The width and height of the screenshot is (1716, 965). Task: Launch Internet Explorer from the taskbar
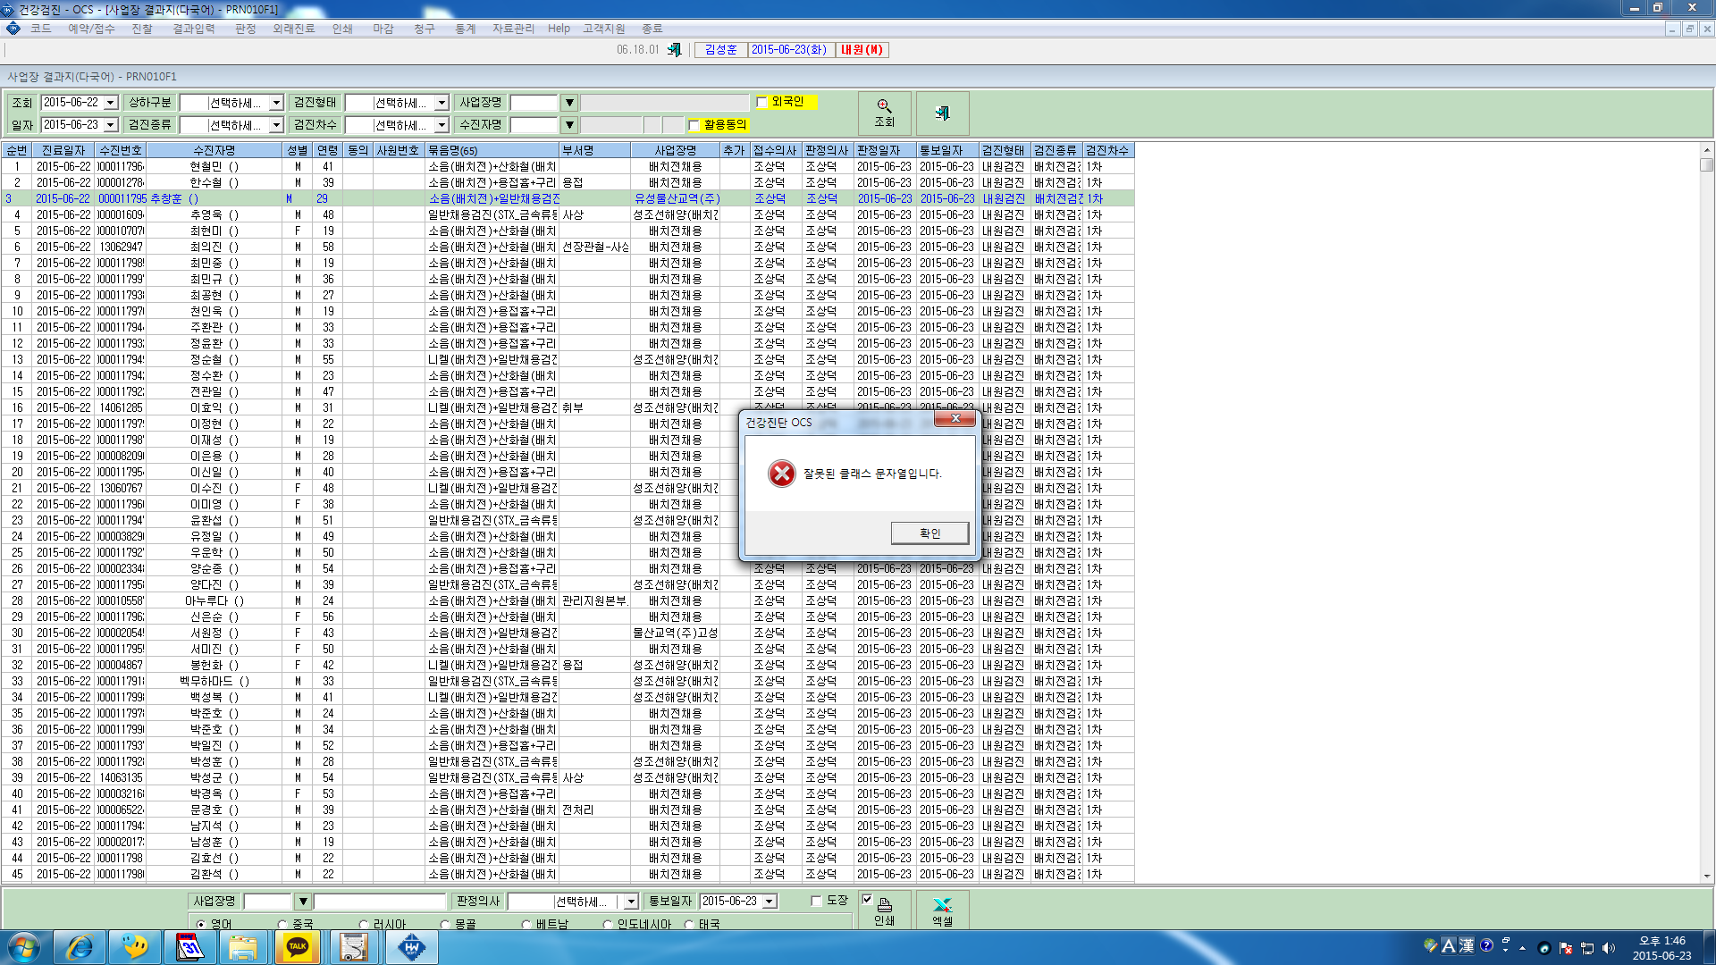[80, 947]
